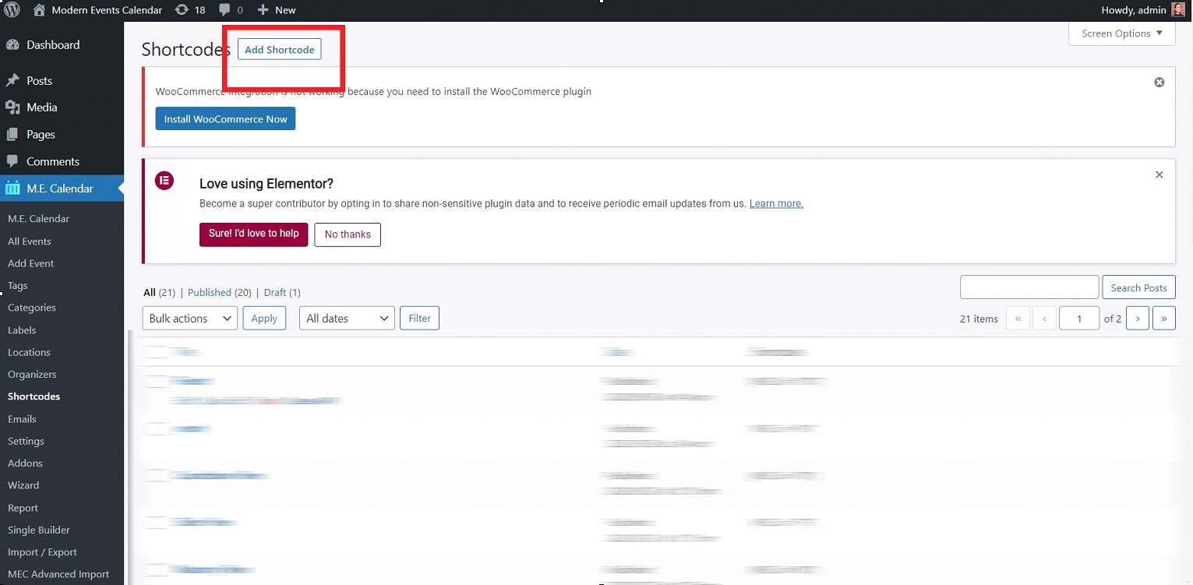The height and width of the screenshot is (585, 1193).
Task: Click the No thanks button
Action: (348, 234)
